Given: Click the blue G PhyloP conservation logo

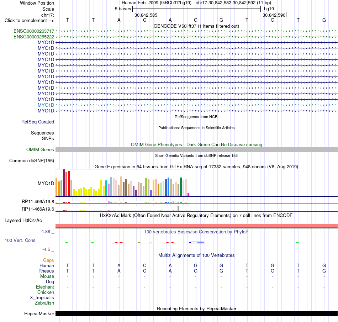Looking at the screenshot, I should (x=196, y=243).
